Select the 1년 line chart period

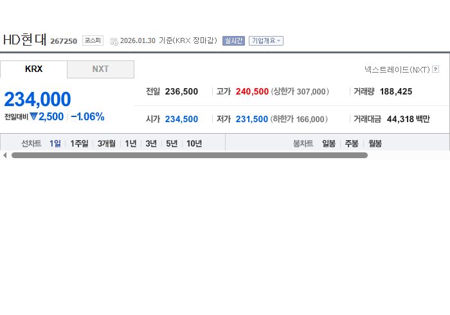point(130,143)
